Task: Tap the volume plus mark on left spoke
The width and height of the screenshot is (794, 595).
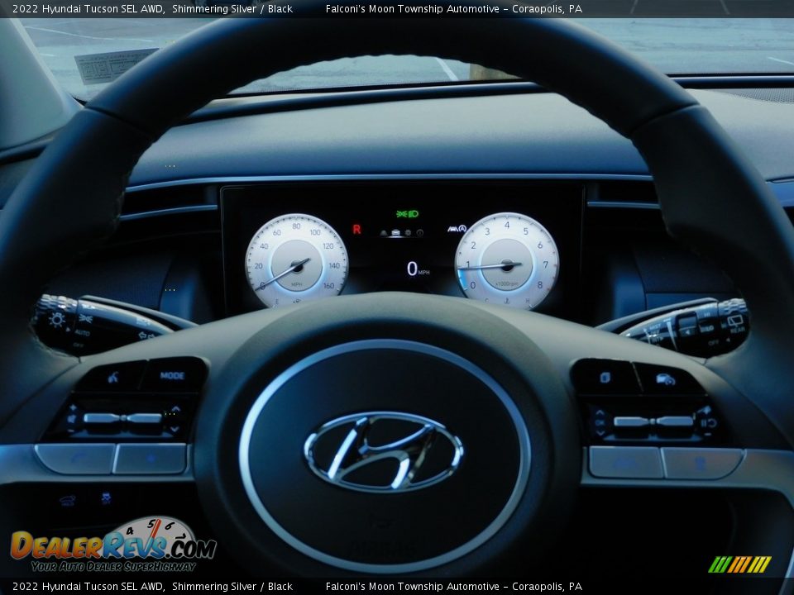Action: click(72, 407)
